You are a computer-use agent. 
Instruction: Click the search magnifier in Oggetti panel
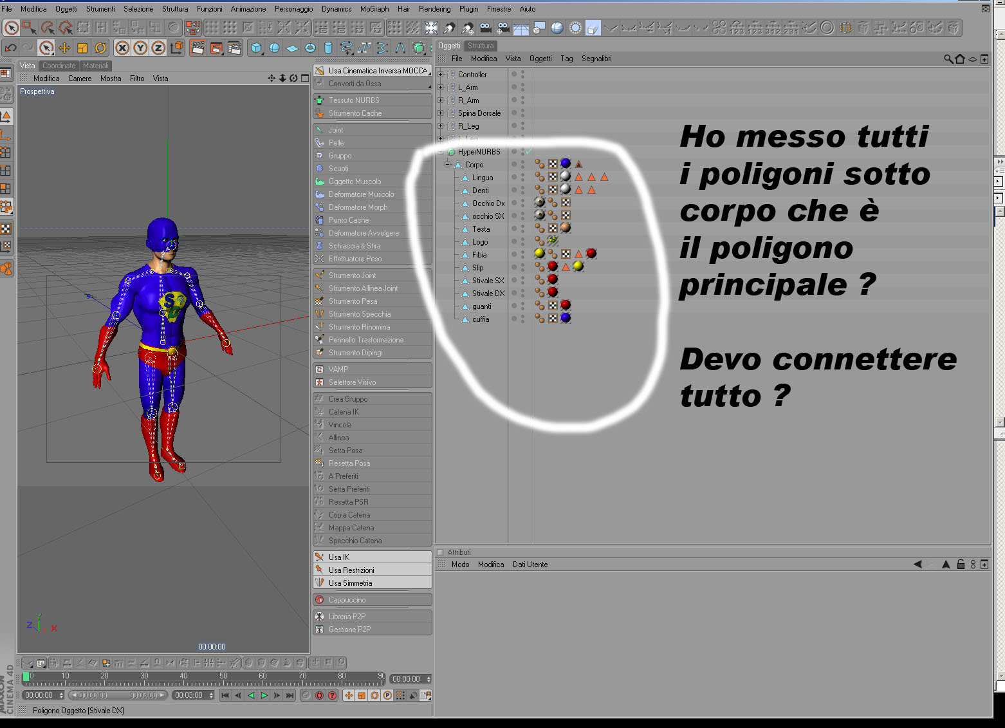pyautogui.click(x=948, y=59)
